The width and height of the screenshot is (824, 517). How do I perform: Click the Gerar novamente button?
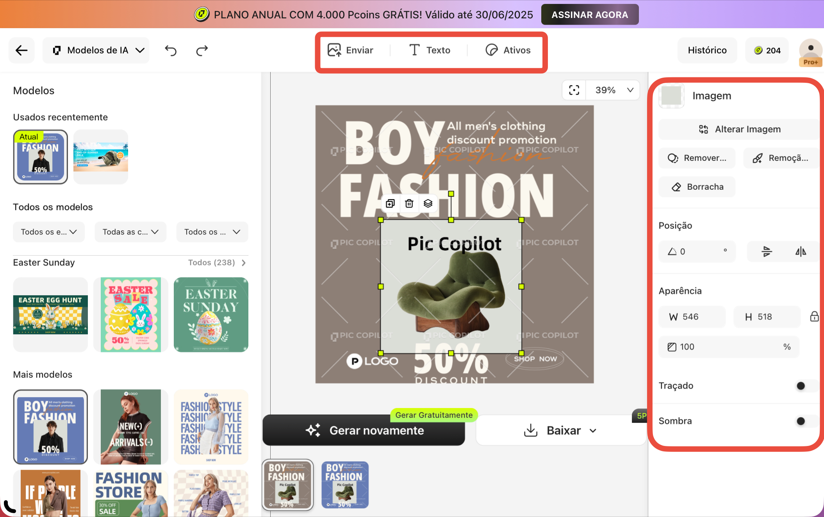364,430
